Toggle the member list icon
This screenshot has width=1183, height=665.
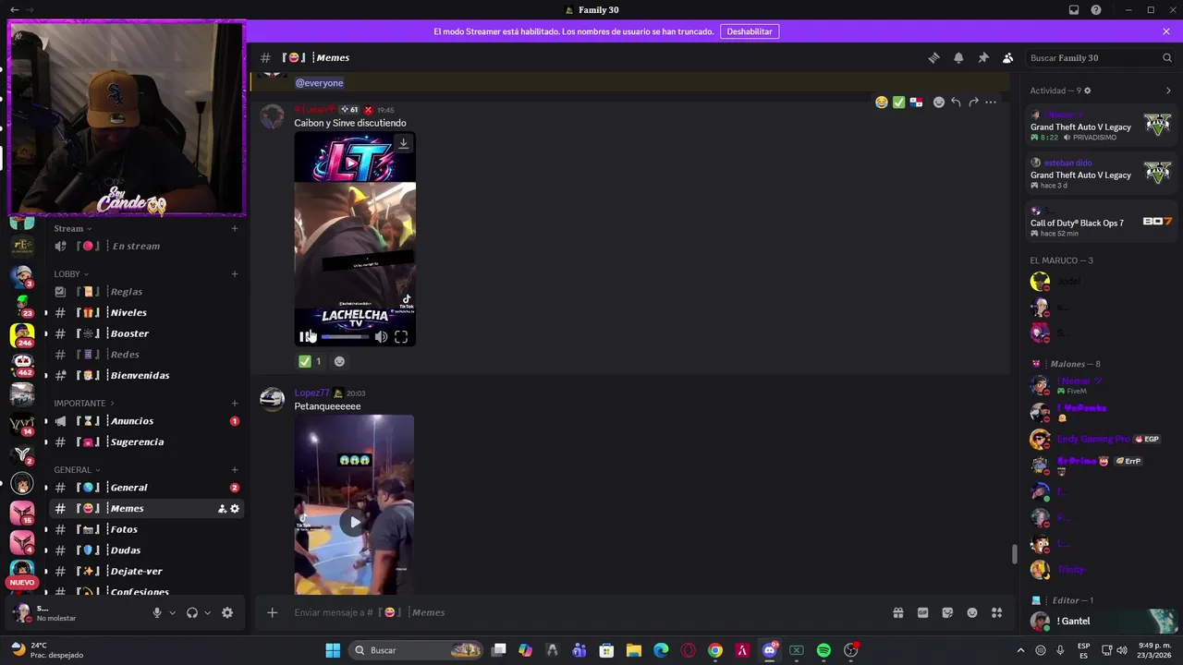click(1008, 57)
